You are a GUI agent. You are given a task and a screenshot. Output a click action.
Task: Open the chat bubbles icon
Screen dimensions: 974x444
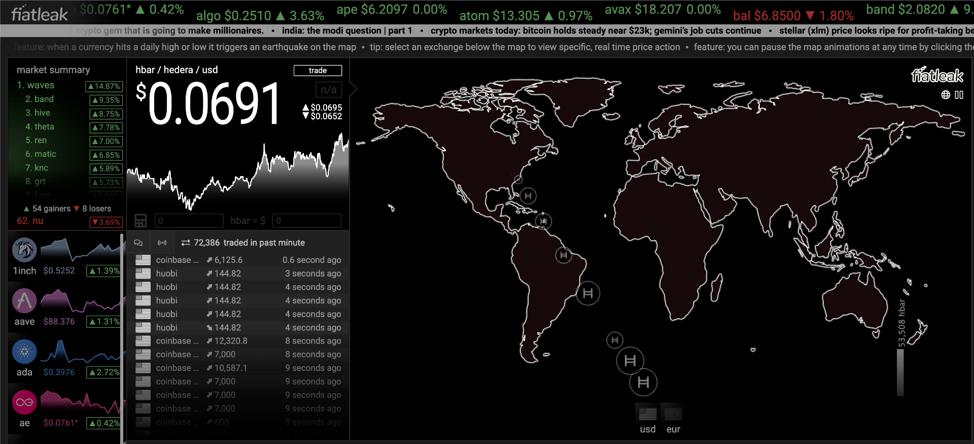pos(138,243)
